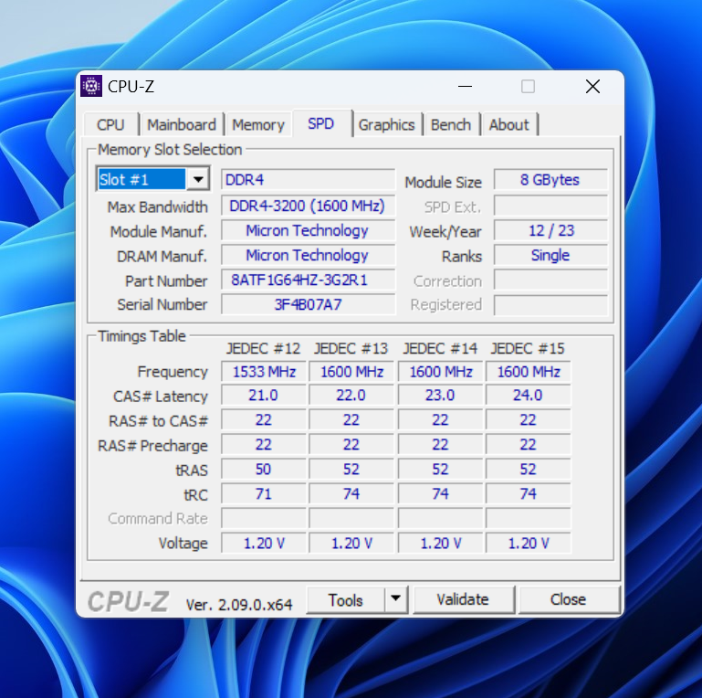Click the Validate button

[x=463, y=599]
